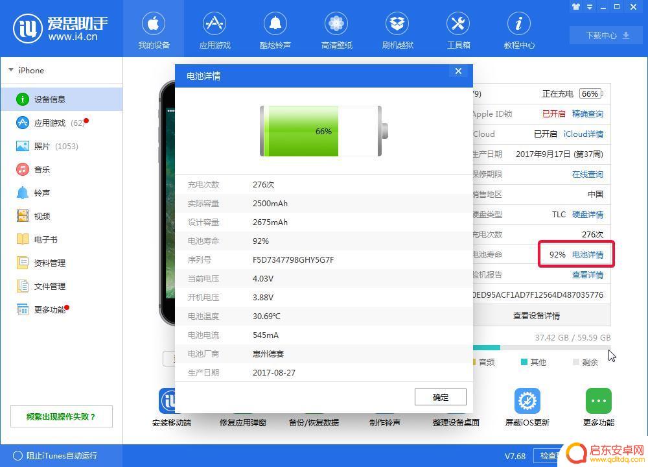This screenshot has width=648, height=467.
Task: Open the 高清壁纸 tab
Action: 336,30
